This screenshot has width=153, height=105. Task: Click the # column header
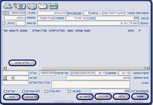point(140,31)
